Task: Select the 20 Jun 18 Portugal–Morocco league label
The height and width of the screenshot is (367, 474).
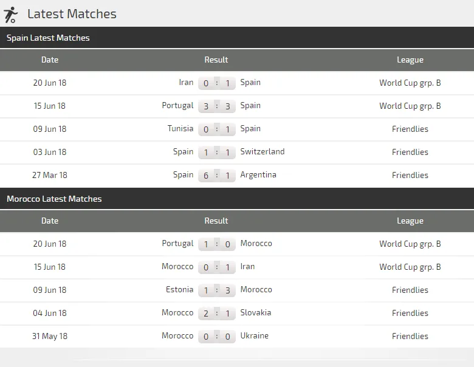Action: click(410, 244)
